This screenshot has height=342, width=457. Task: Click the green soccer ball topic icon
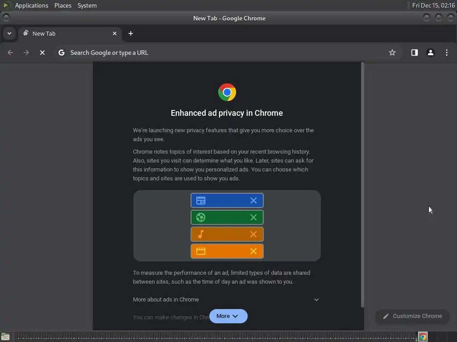tap(201, 217)
